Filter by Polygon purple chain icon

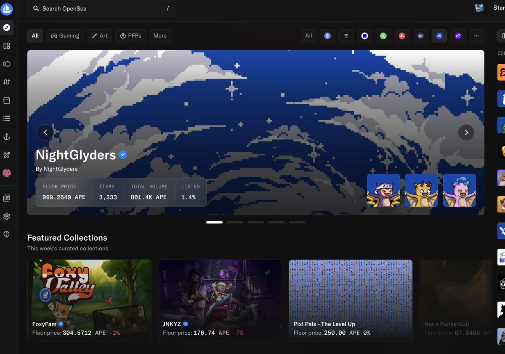pos(458,36)
